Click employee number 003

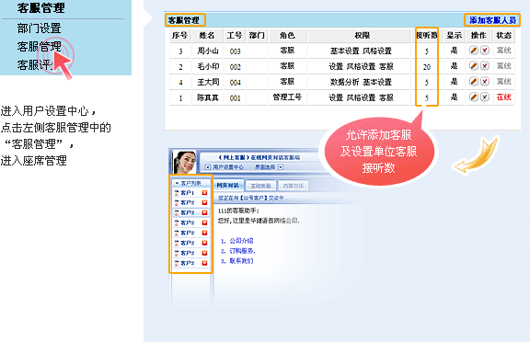click(x=235, y=51)
